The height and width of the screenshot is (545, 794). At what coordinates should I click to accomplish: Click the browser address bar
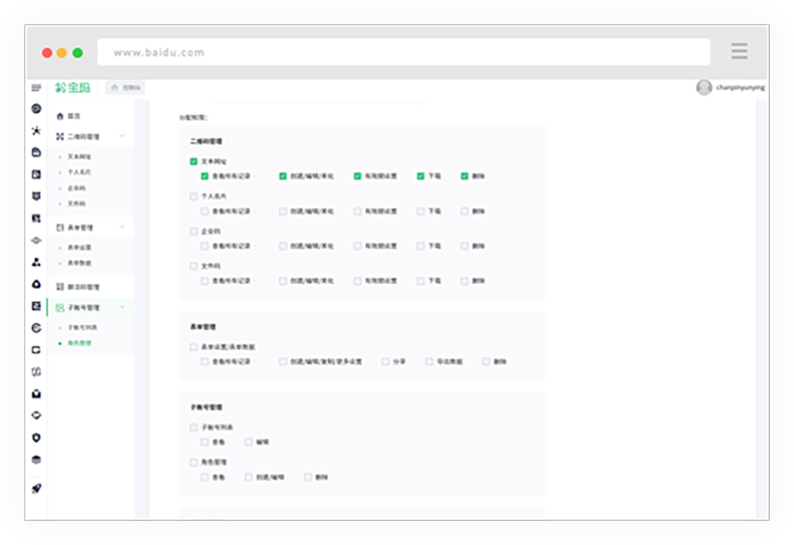coord(404,52)
